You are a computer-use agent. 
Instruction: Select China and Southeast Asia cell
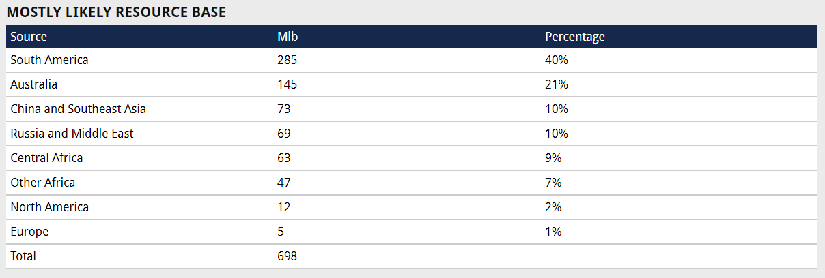pyautogui.click(x=78, y=109)
